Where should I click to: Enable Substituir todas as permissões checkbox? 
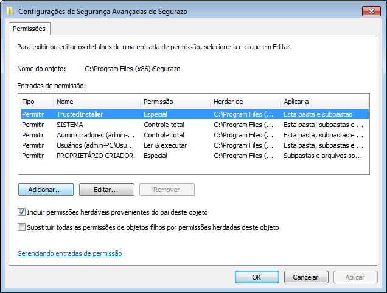21,227
